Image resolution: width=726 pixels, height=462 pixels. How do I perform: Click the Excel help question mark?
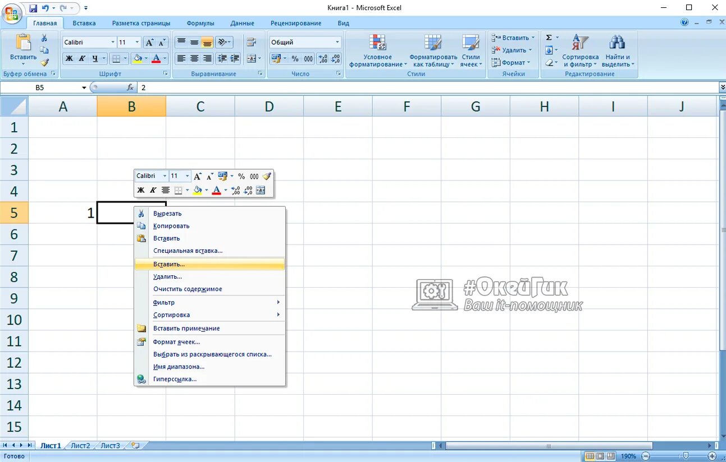(684, 23)
